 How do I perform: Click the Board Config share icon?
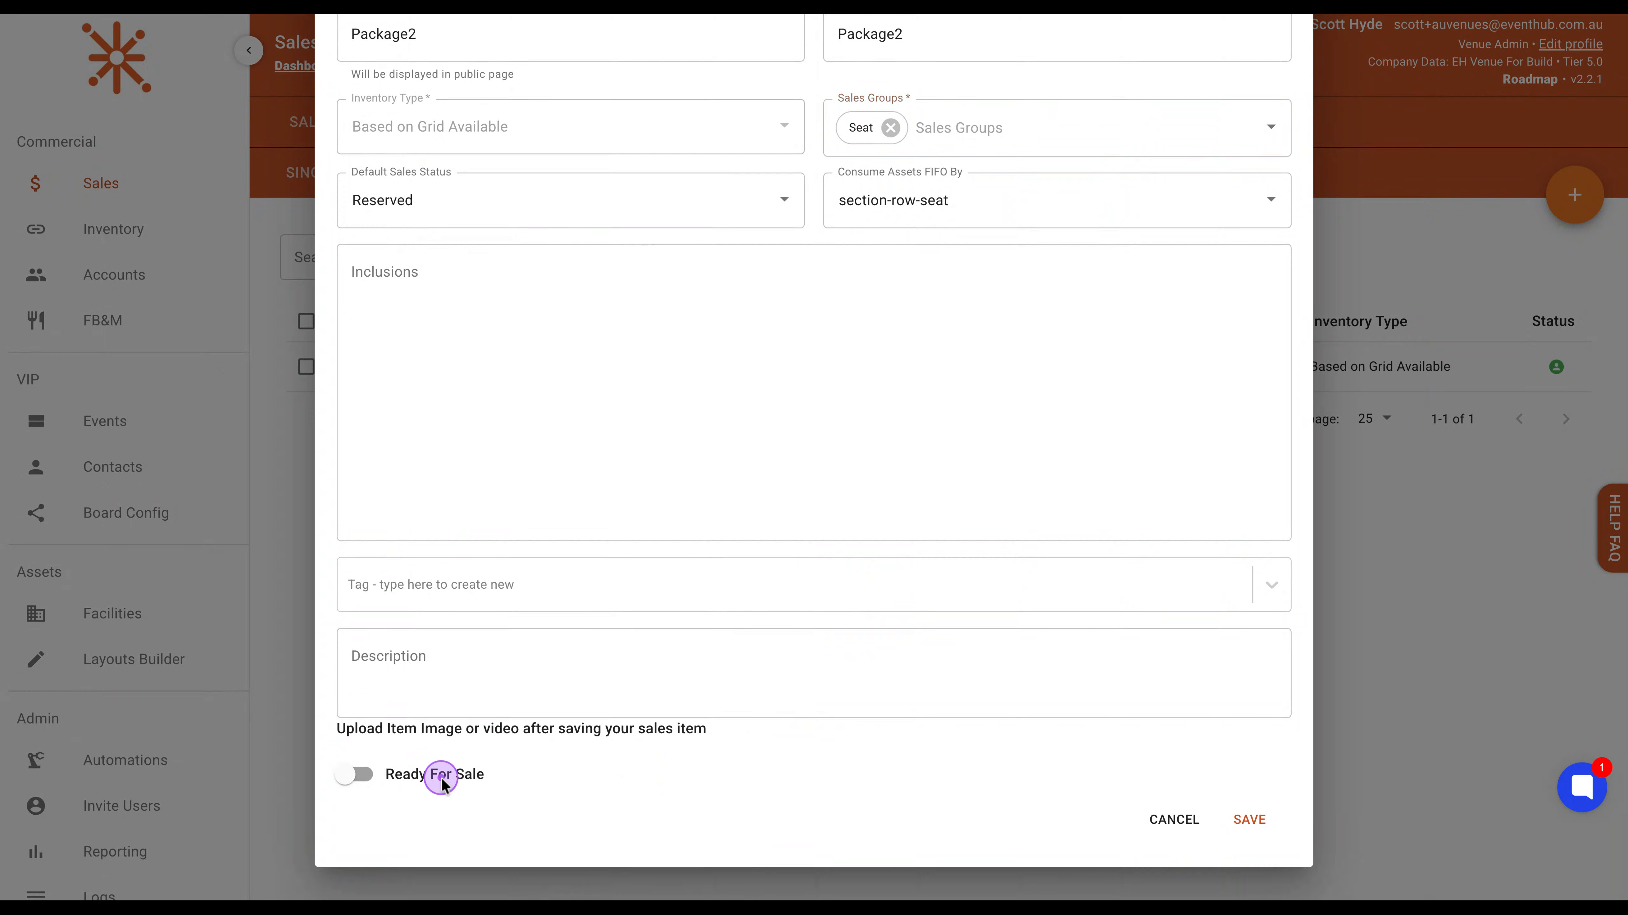click(35, 513)
